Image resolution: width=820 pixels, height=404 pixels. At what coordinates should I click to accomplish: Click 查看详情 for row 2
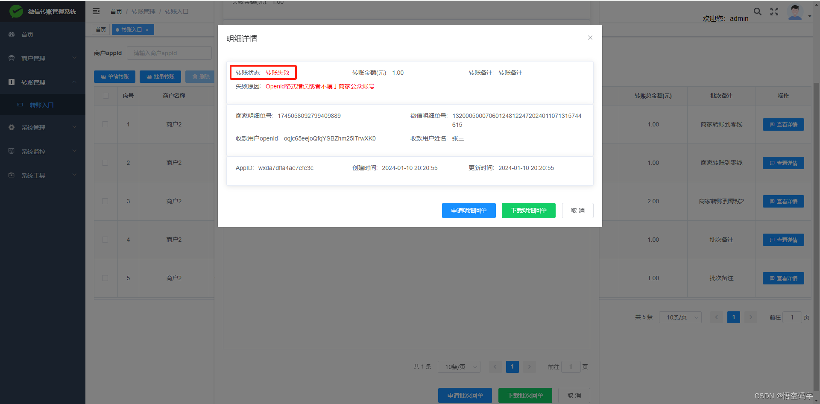coord(783,163)
